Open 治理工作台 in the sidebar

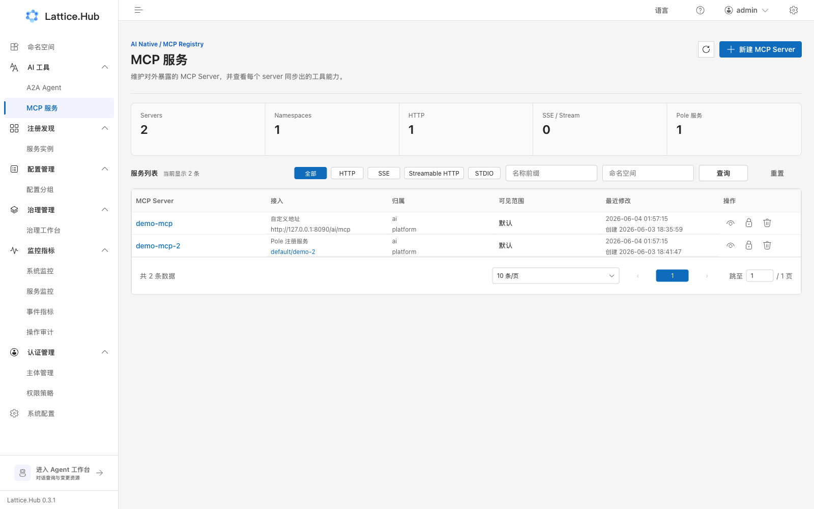(59, 230)
